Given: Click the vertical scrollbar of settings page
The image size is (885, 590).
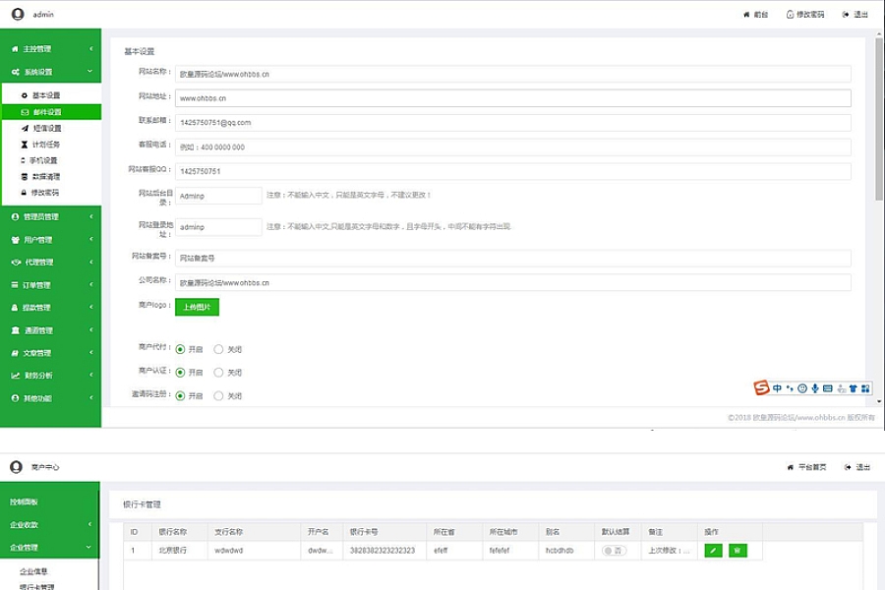Looking at the screenshot, I should tap(879, 119).
